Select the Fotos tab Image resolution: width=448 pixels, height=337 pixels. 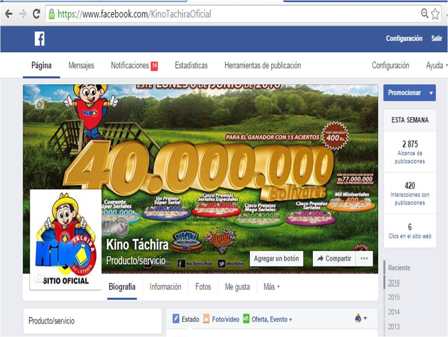click(203, 287)
